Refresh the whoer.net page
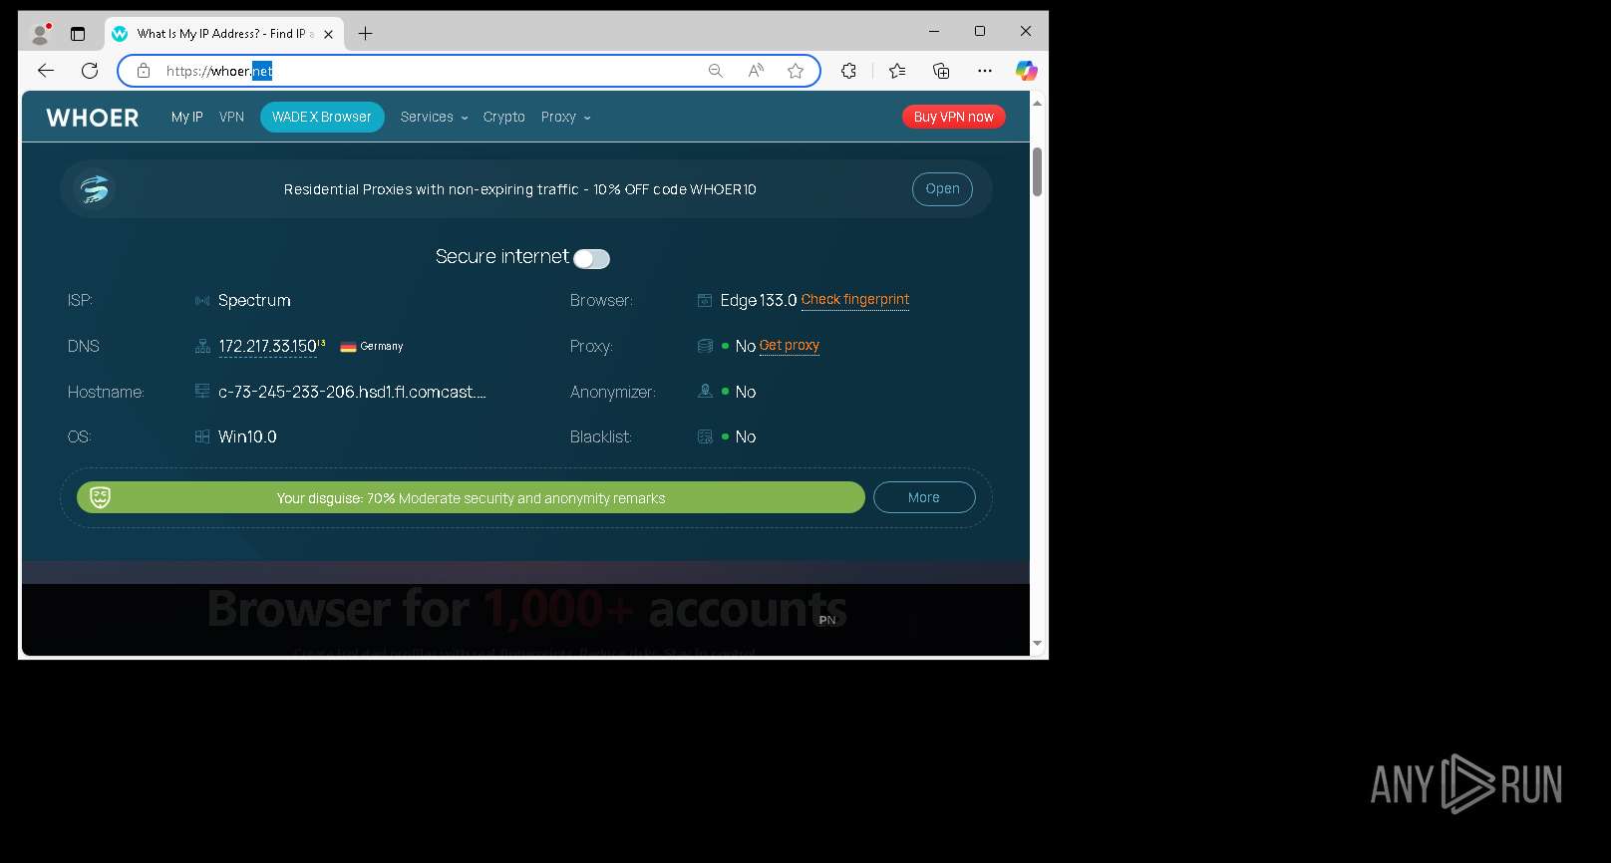Viewport: 1611px width, 863px height. 90,71
